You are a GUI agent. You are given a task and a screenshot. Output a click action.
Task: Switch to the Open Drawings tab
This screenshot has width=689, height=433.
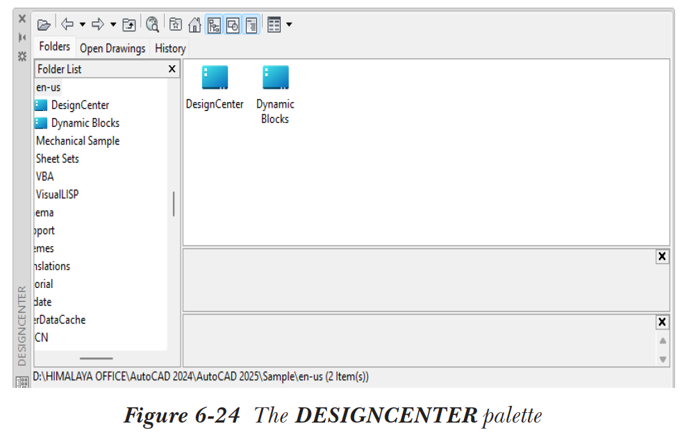tap(113, 49)
